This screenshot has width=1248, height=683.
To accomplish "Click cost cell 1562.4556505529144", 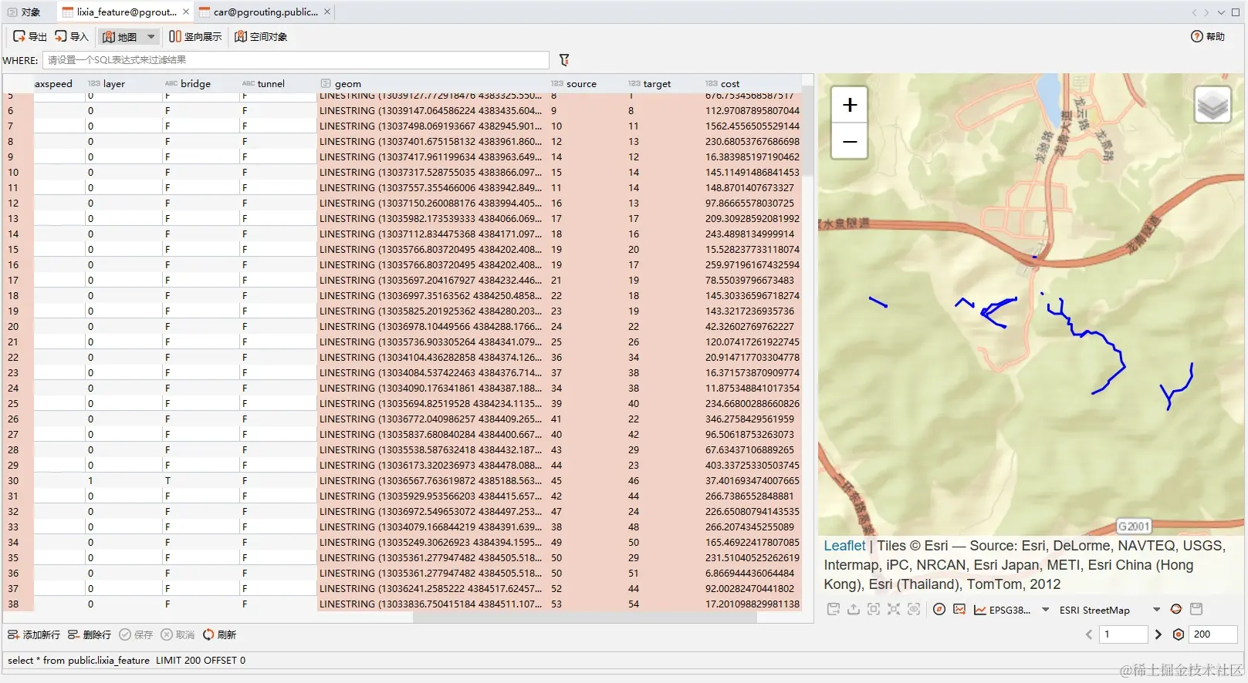I will 752,126.
